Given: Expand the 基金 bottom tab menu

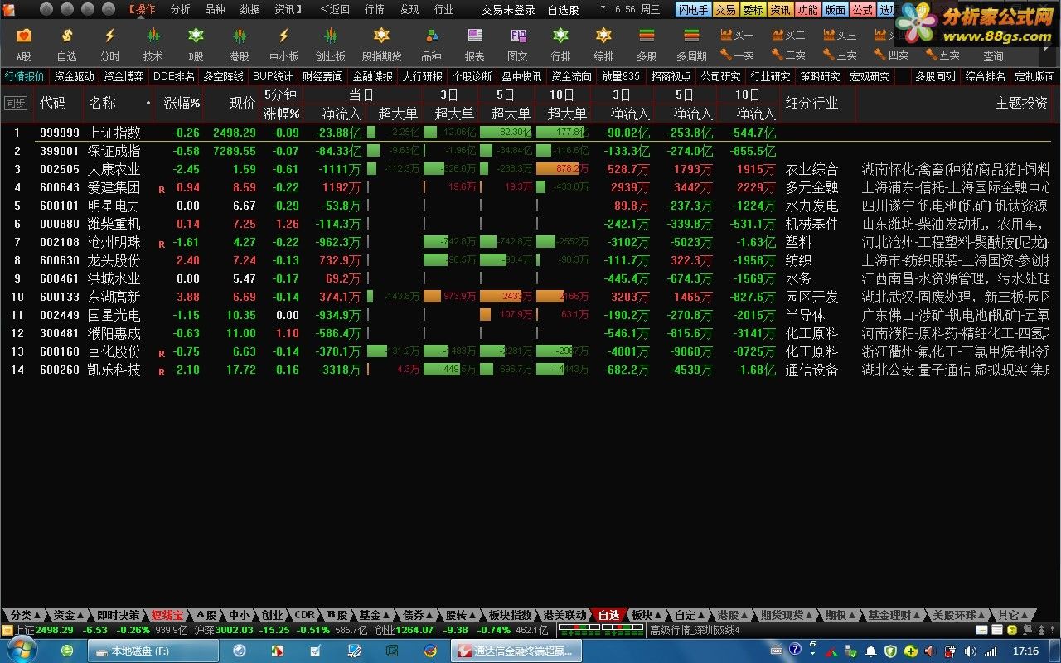Looking at the screenshot, I should click(375, 615).
